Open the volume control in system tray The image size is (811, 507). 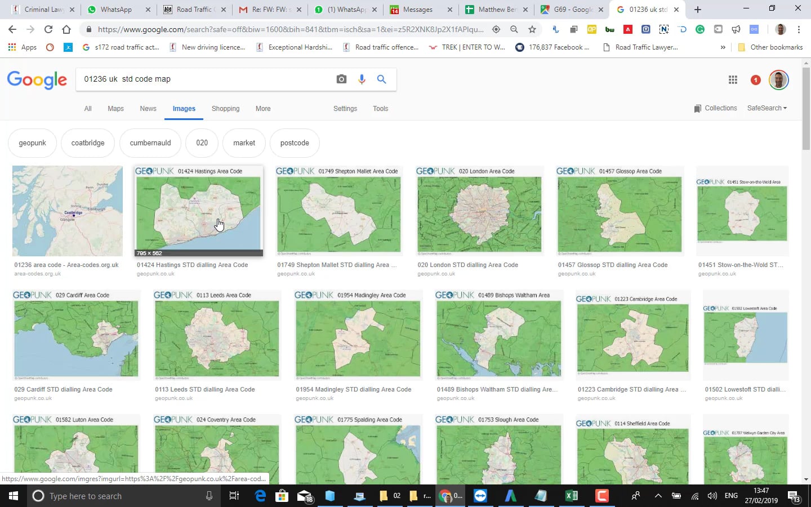click(x=712, y=496)
